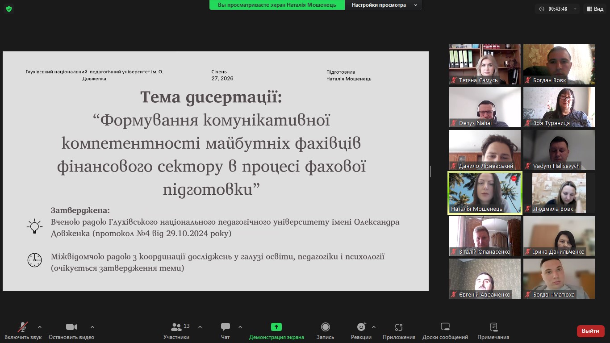Screen dimensions: 610x343
Task: Click the red Выйти leave button
Action: tap(590, 331)
